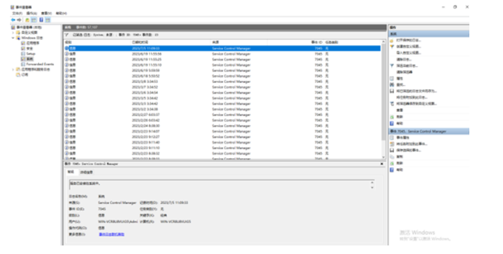Open the Event Log Online Help link
This screenshot has height=254, width=503.
(x=111, y=234)
